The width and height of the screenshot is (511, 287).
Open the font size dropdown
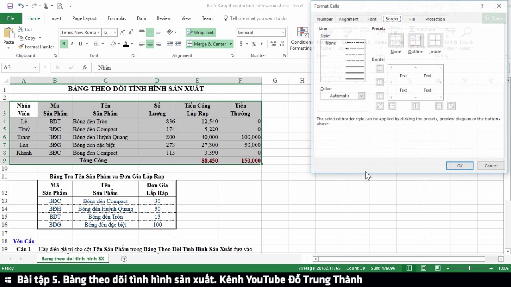pos(115,33)
